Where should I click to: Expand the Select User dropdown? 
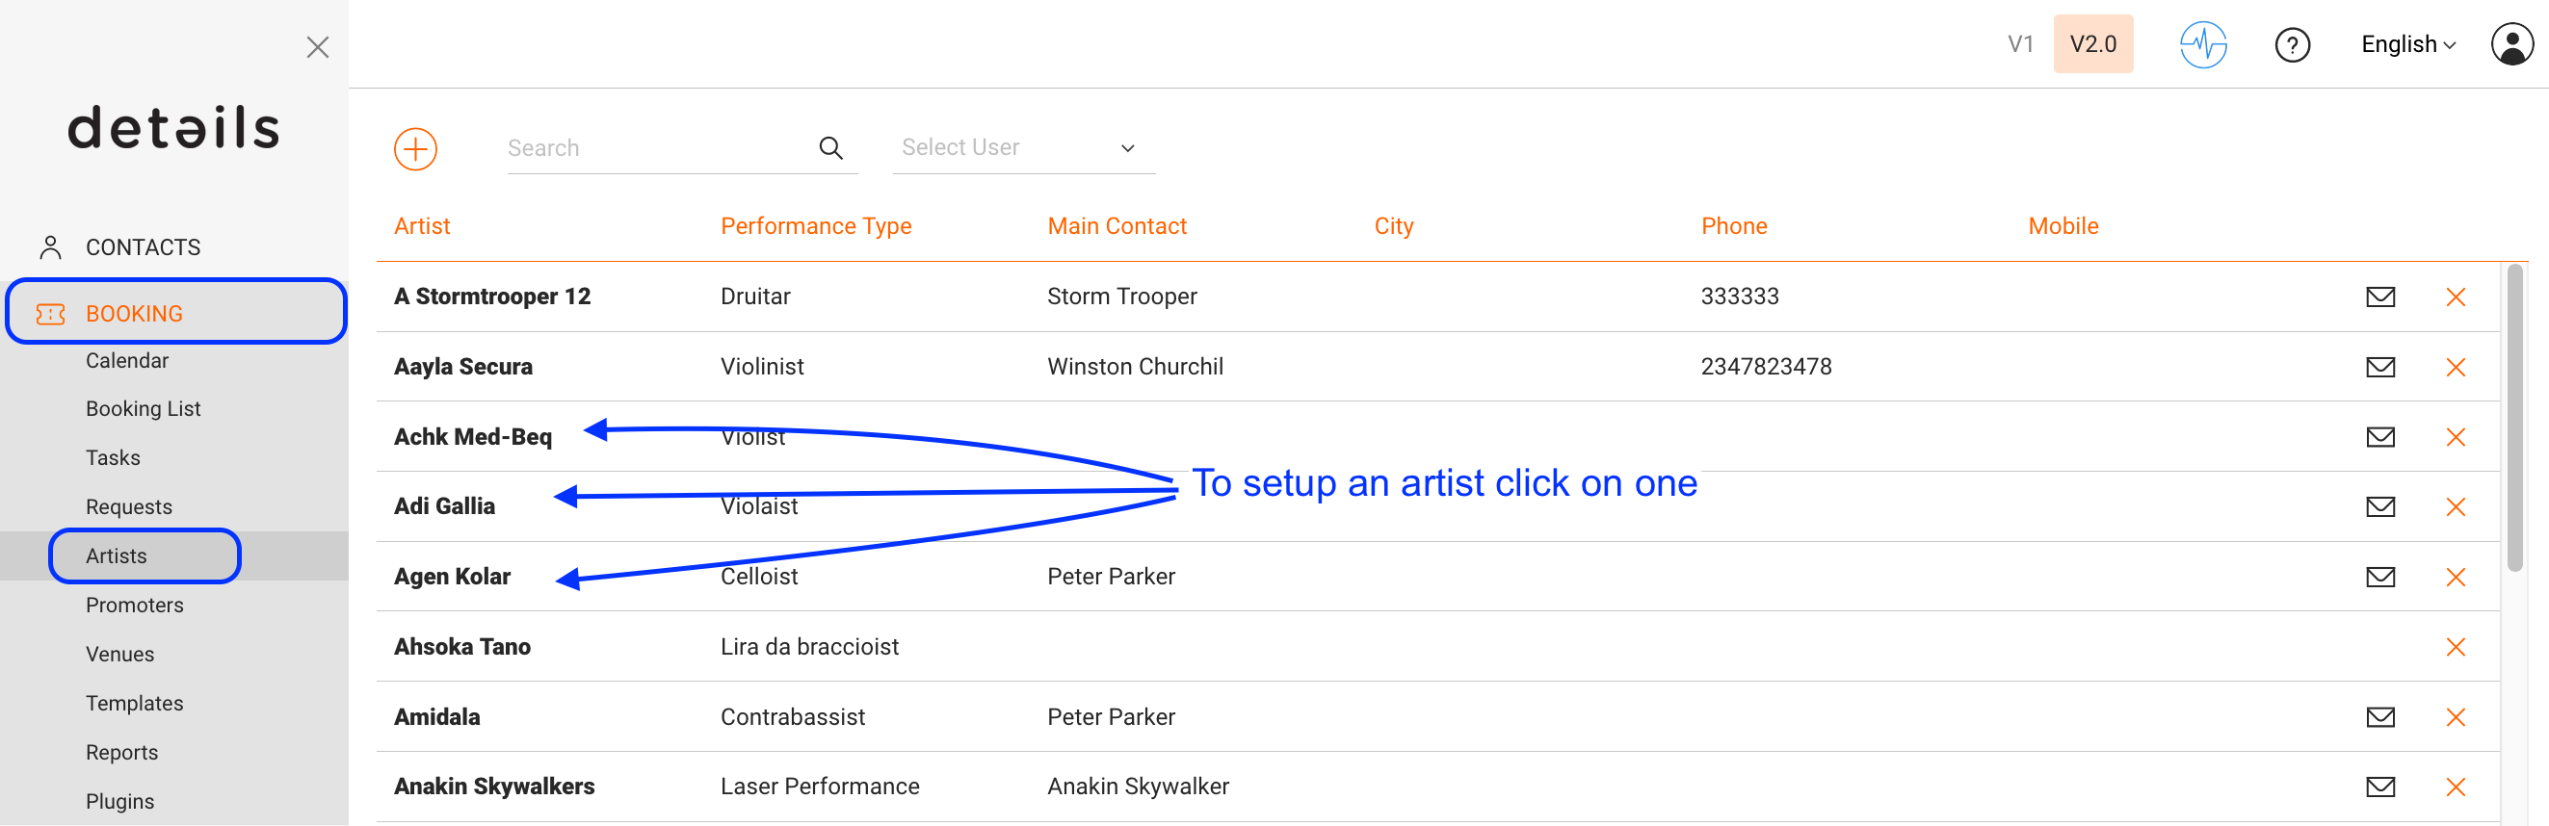point(1023,148)
